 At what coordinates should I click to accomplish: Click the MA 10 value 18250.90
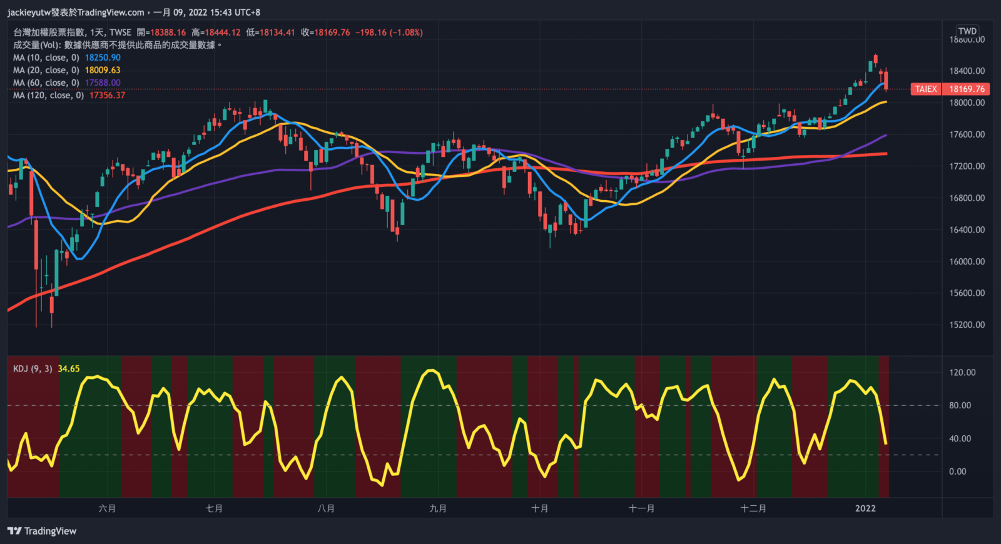click(x=103, y=58)
